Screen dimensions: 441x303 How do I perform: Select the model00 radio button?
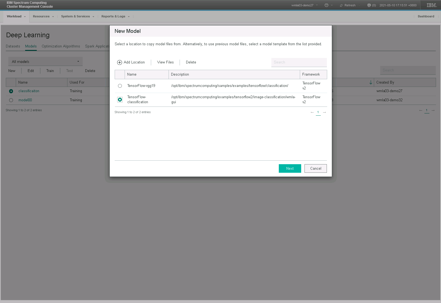[x=11, y=100]
